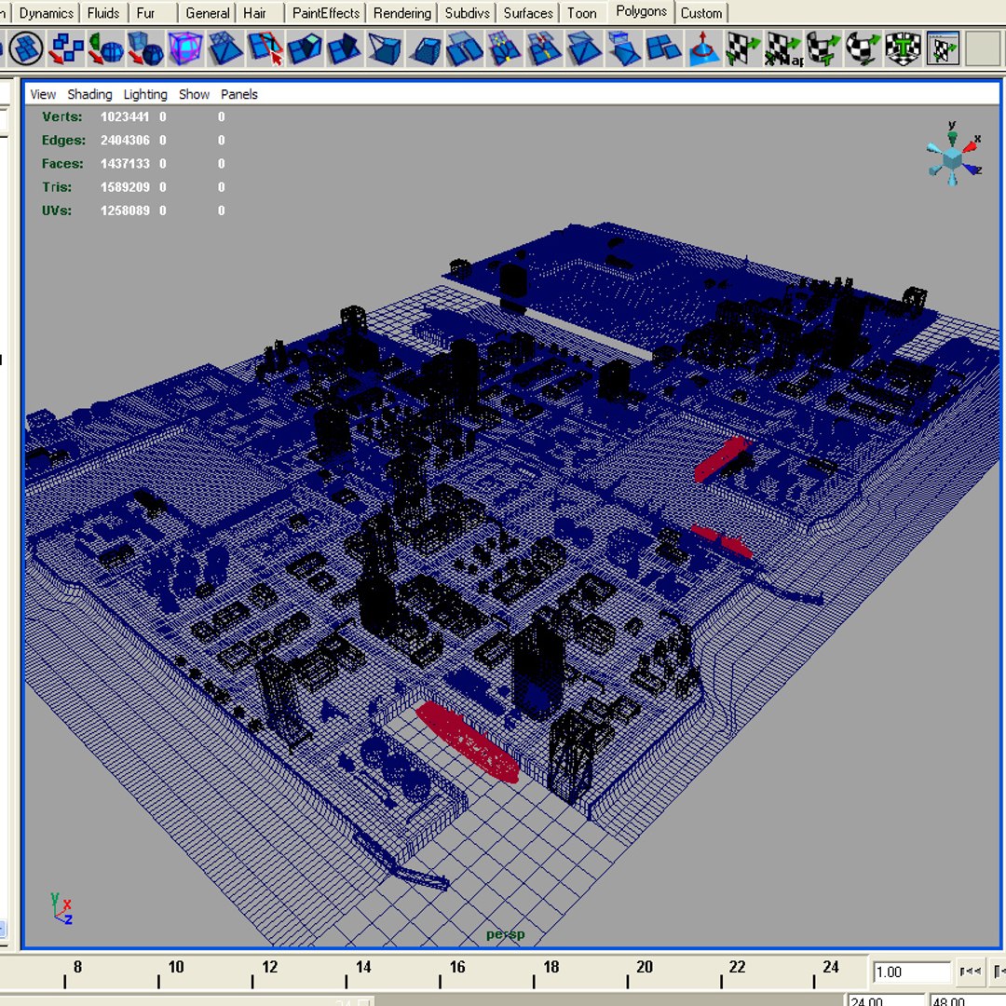1006x1006 pixels.
Task: Select the Cut Faces tool with red outline
Action: 265,48
